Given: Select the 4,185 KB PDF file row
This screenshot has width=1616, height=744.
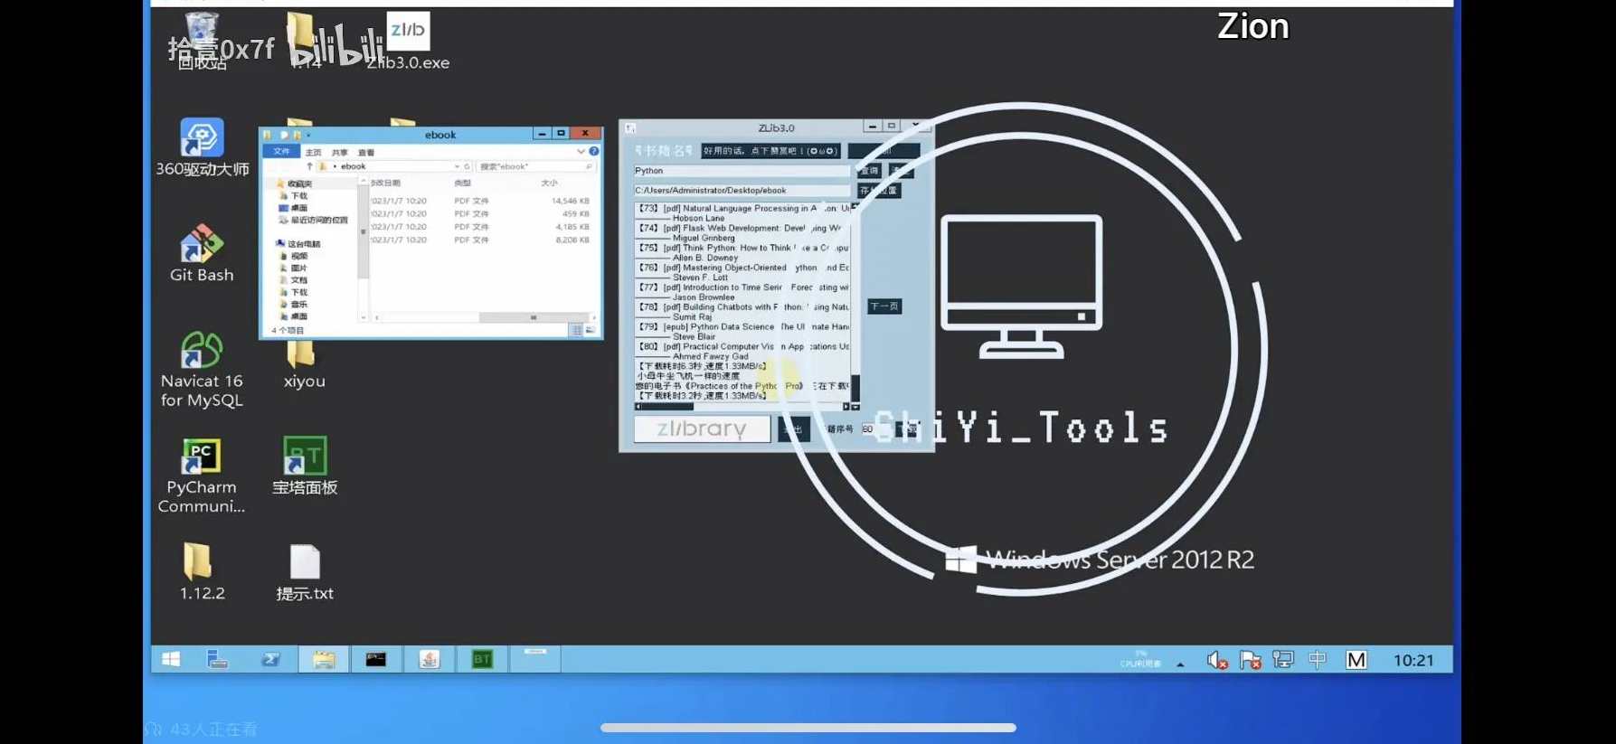Looking at the screenshot, I should point(480,227).
